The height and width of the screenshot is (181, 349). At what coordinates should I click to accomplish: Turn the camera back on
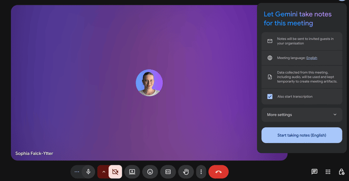[x=115, y=172]
